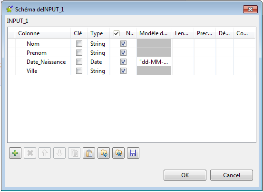Viewport: 263px width, 192px height.
Task: Uncheck the nullable checkbox for Nom
Action: tap(123, 44)
